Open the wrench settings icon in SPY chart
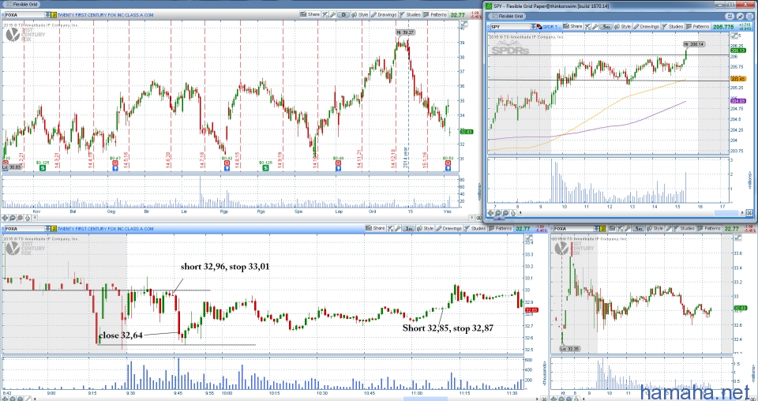 point(595,27)
